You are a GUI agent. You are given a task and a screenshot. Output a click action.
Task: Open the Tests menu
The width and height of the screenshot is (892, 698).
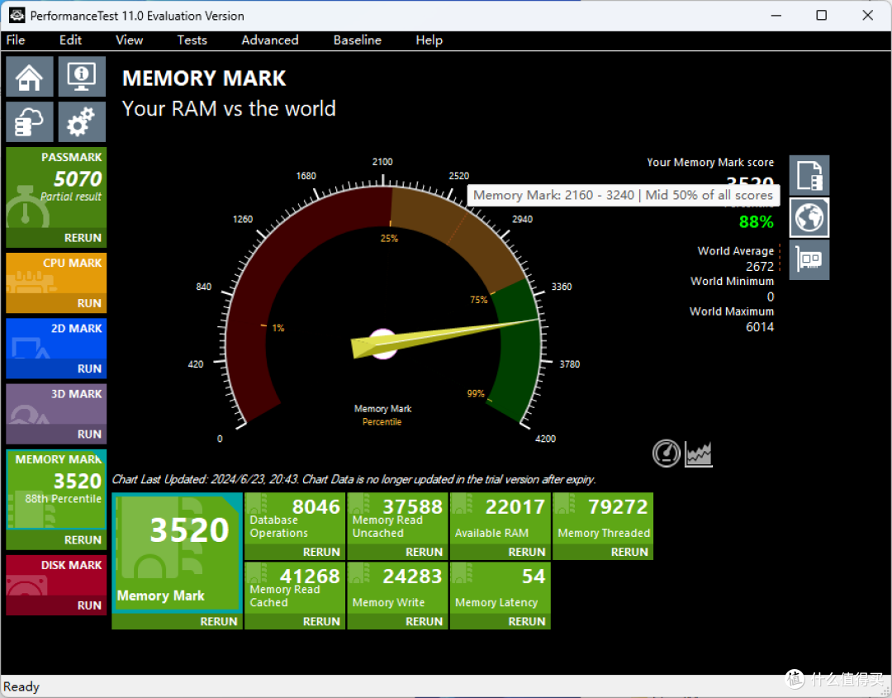(x=192, y=40)
